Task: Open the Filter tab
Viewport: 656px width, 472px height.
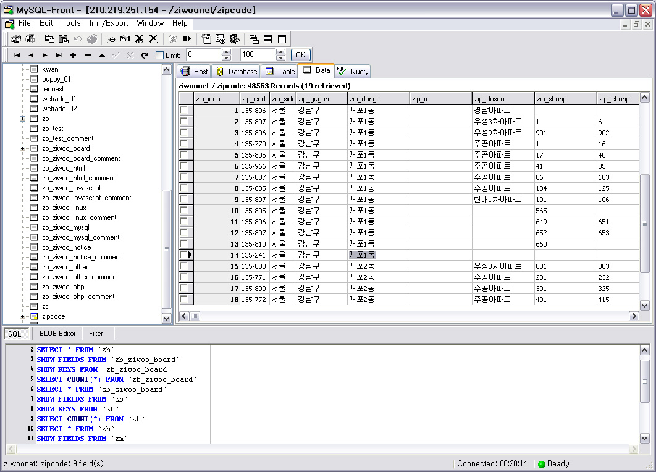Action: tap(96, 334)
